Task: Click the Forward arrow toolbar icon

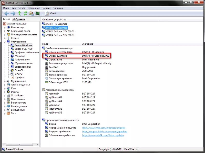Action: pyautogui.click(x=13, y=14)
